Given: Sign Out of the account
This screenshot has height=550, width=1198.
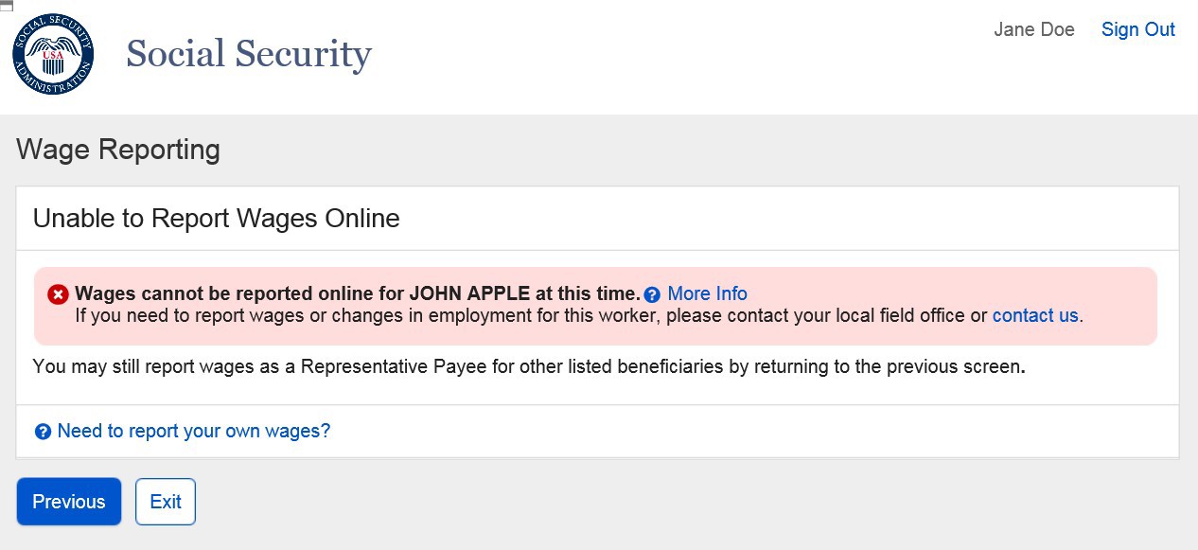Looking at the screenshot, I should click(1138, 29).
